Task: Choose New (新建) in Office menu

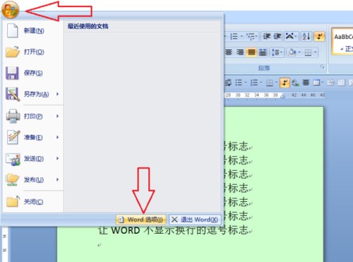Action: [33, 30]
